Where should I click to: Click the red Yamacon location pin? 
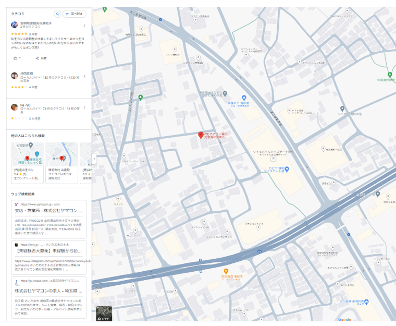click(201, 135)
